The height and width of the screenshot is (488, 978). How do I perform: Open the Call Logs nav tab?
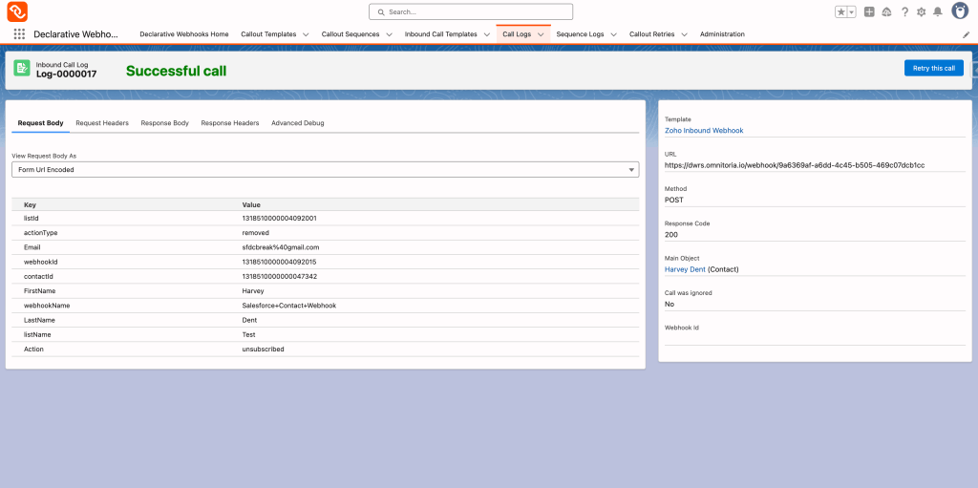(x=517, y=34)
